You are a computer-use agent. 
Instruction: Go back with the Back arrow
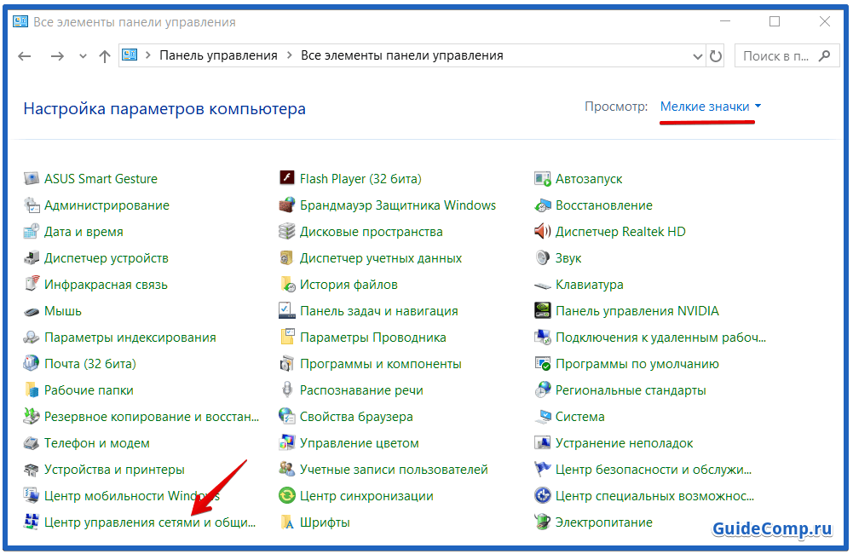pos(25,56)
